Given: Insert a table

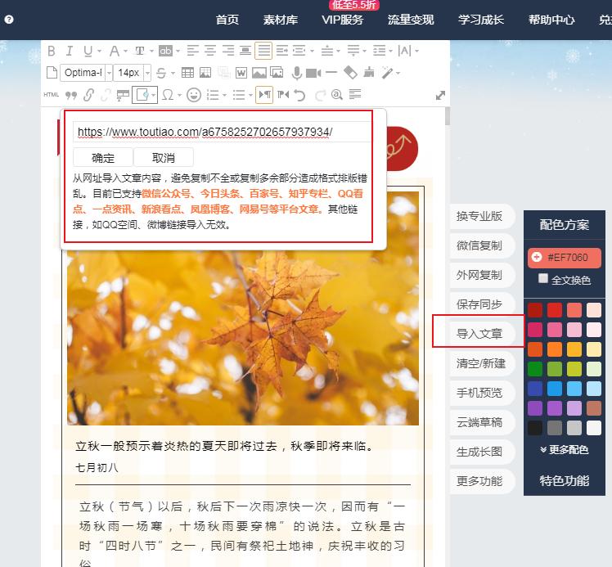Looking at the screenshot, I should tap(187, 73).
